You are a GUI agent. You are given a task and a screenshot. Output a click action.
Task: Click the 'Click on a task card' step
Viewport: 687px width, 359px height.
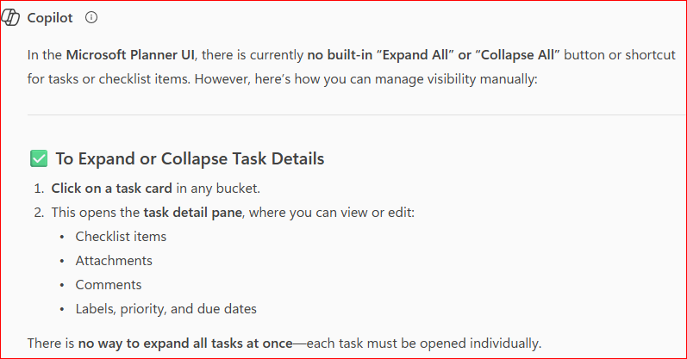[x=111, y=189]
